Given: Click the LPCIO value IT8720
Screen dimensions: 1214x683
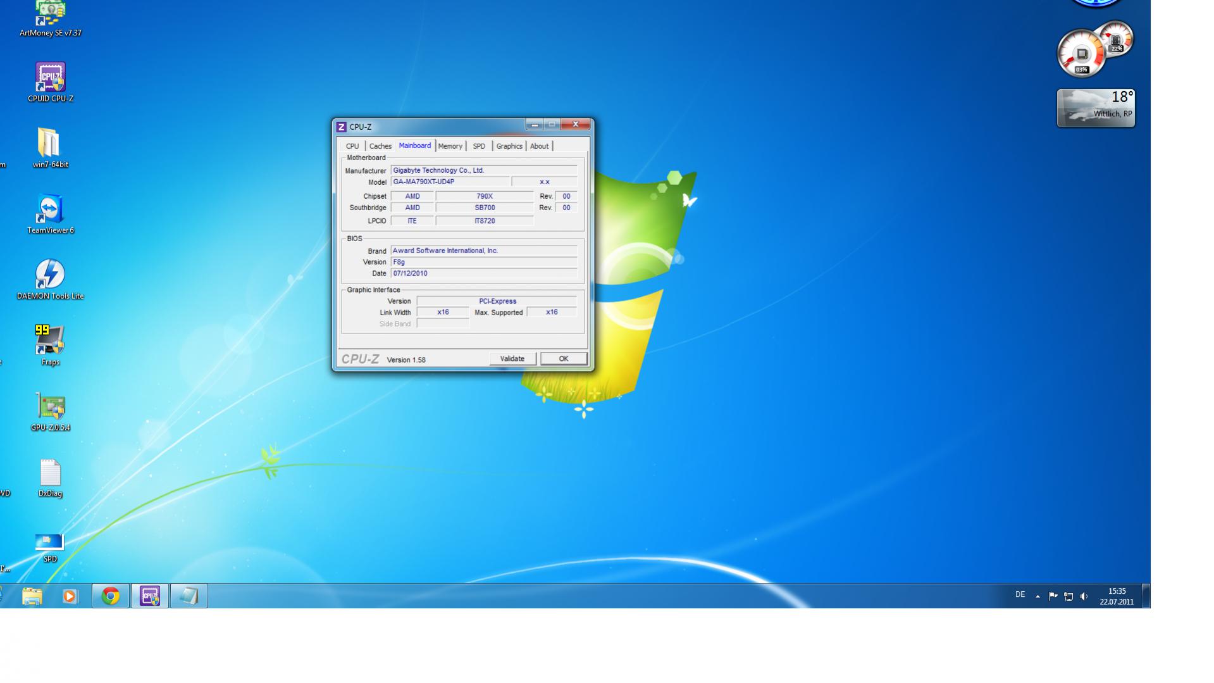Looking at the screenshot, I should (485, 221).
